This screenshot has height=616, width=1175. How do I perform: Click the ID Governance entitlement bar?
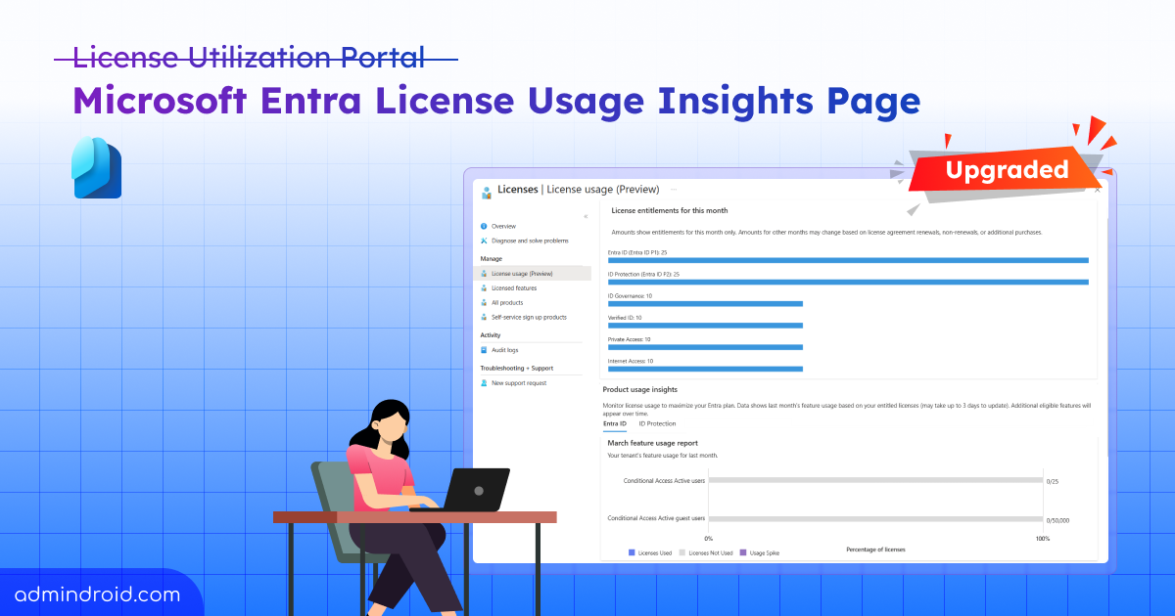coord(705,303)
